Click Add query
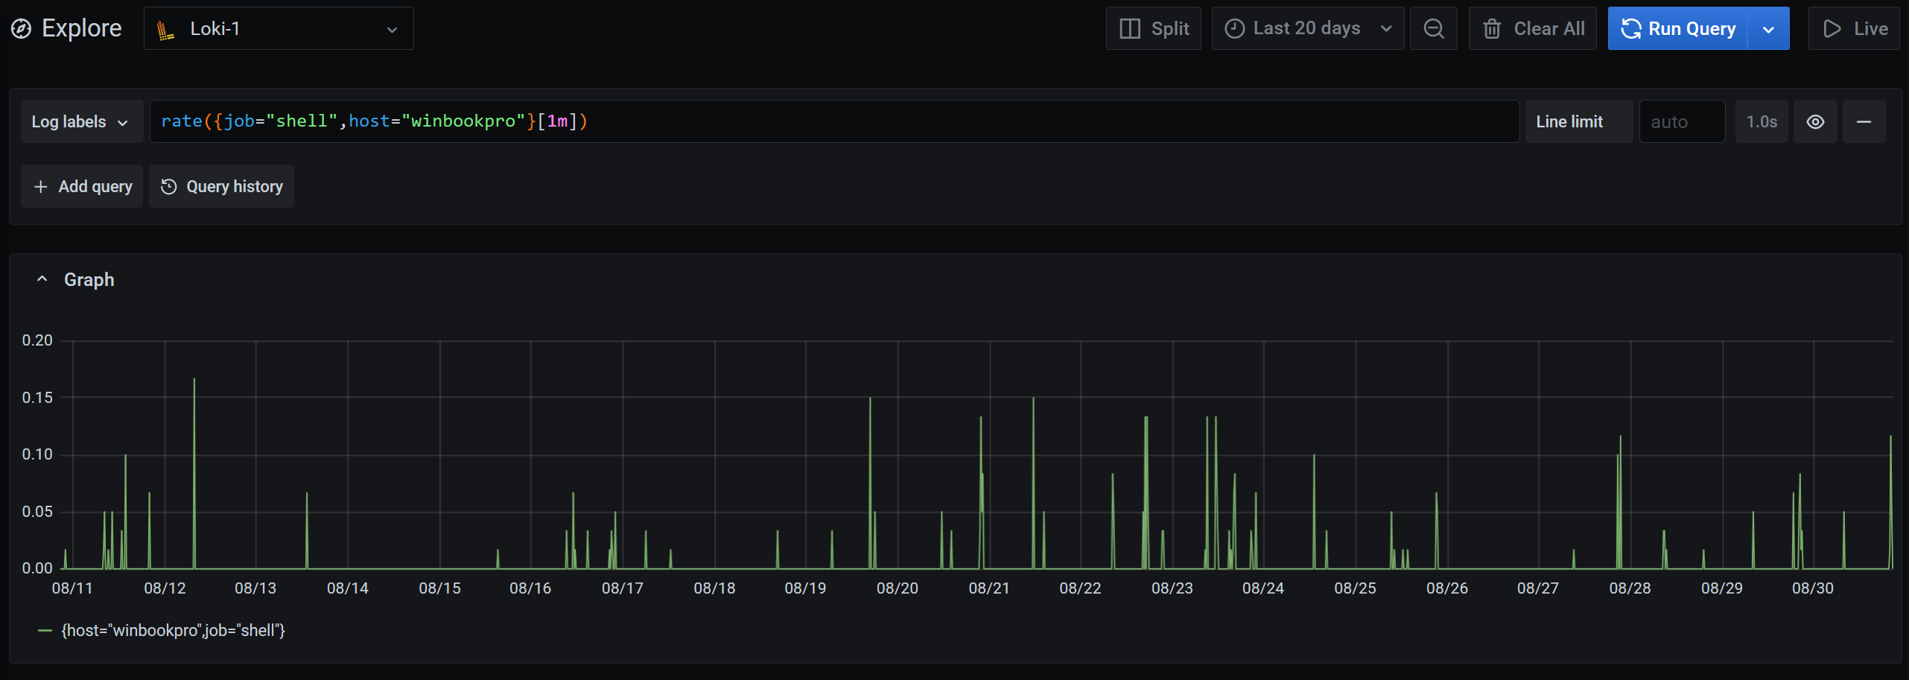1909x680 pixels. click(81, 186)
